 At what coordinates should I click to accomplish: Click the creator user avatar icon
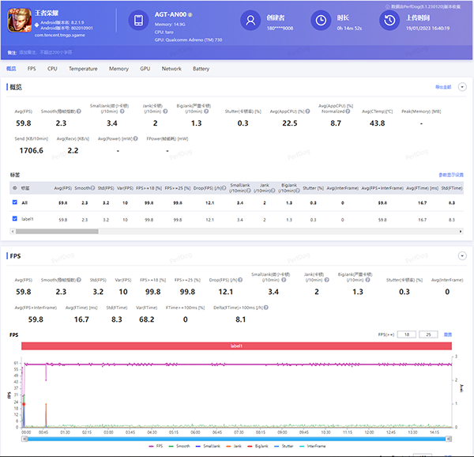point(250,21)
